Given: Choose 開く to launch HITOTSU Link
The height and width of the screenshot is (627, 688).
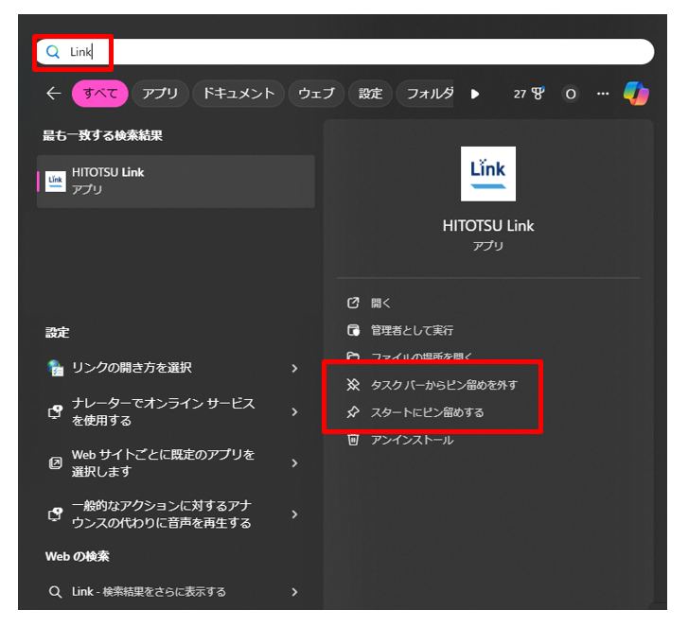Looking at the screenshot, I should 380,303.
